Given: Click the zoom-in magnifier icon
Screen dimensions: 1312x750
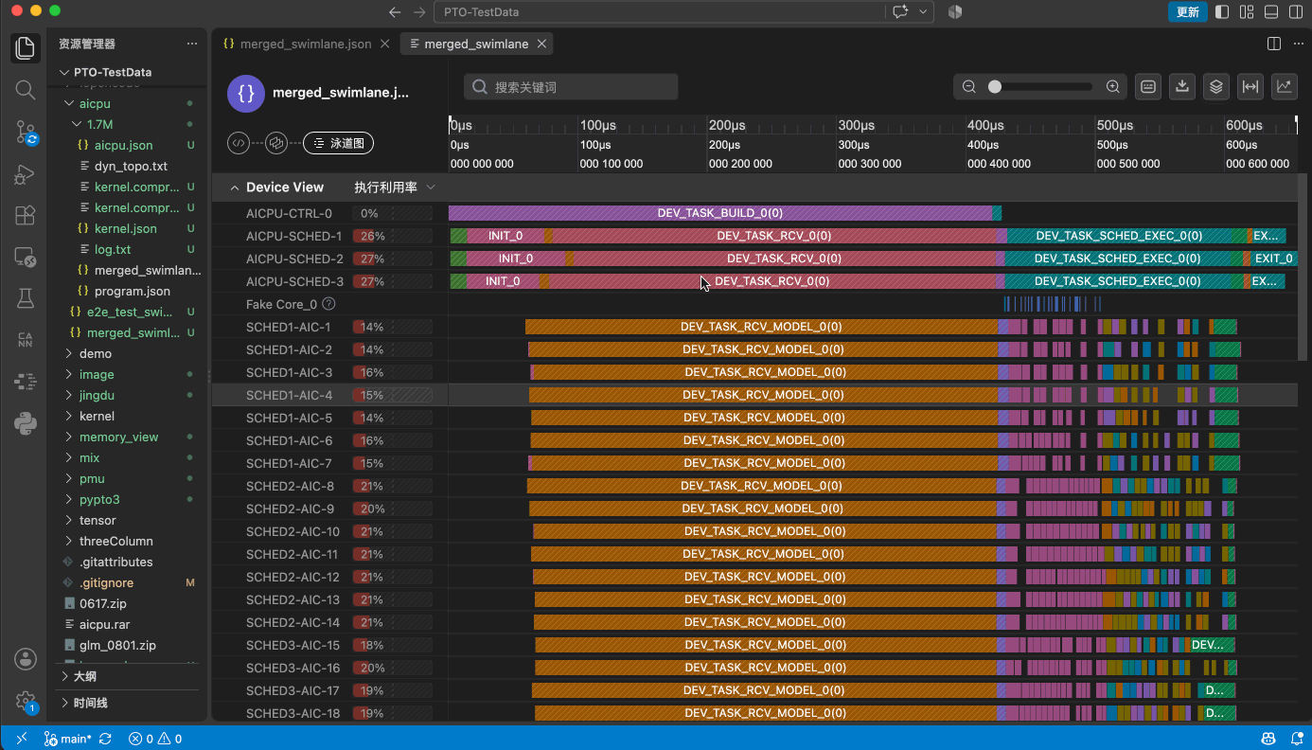Looking at the screenshot, I should [1113, 86].
